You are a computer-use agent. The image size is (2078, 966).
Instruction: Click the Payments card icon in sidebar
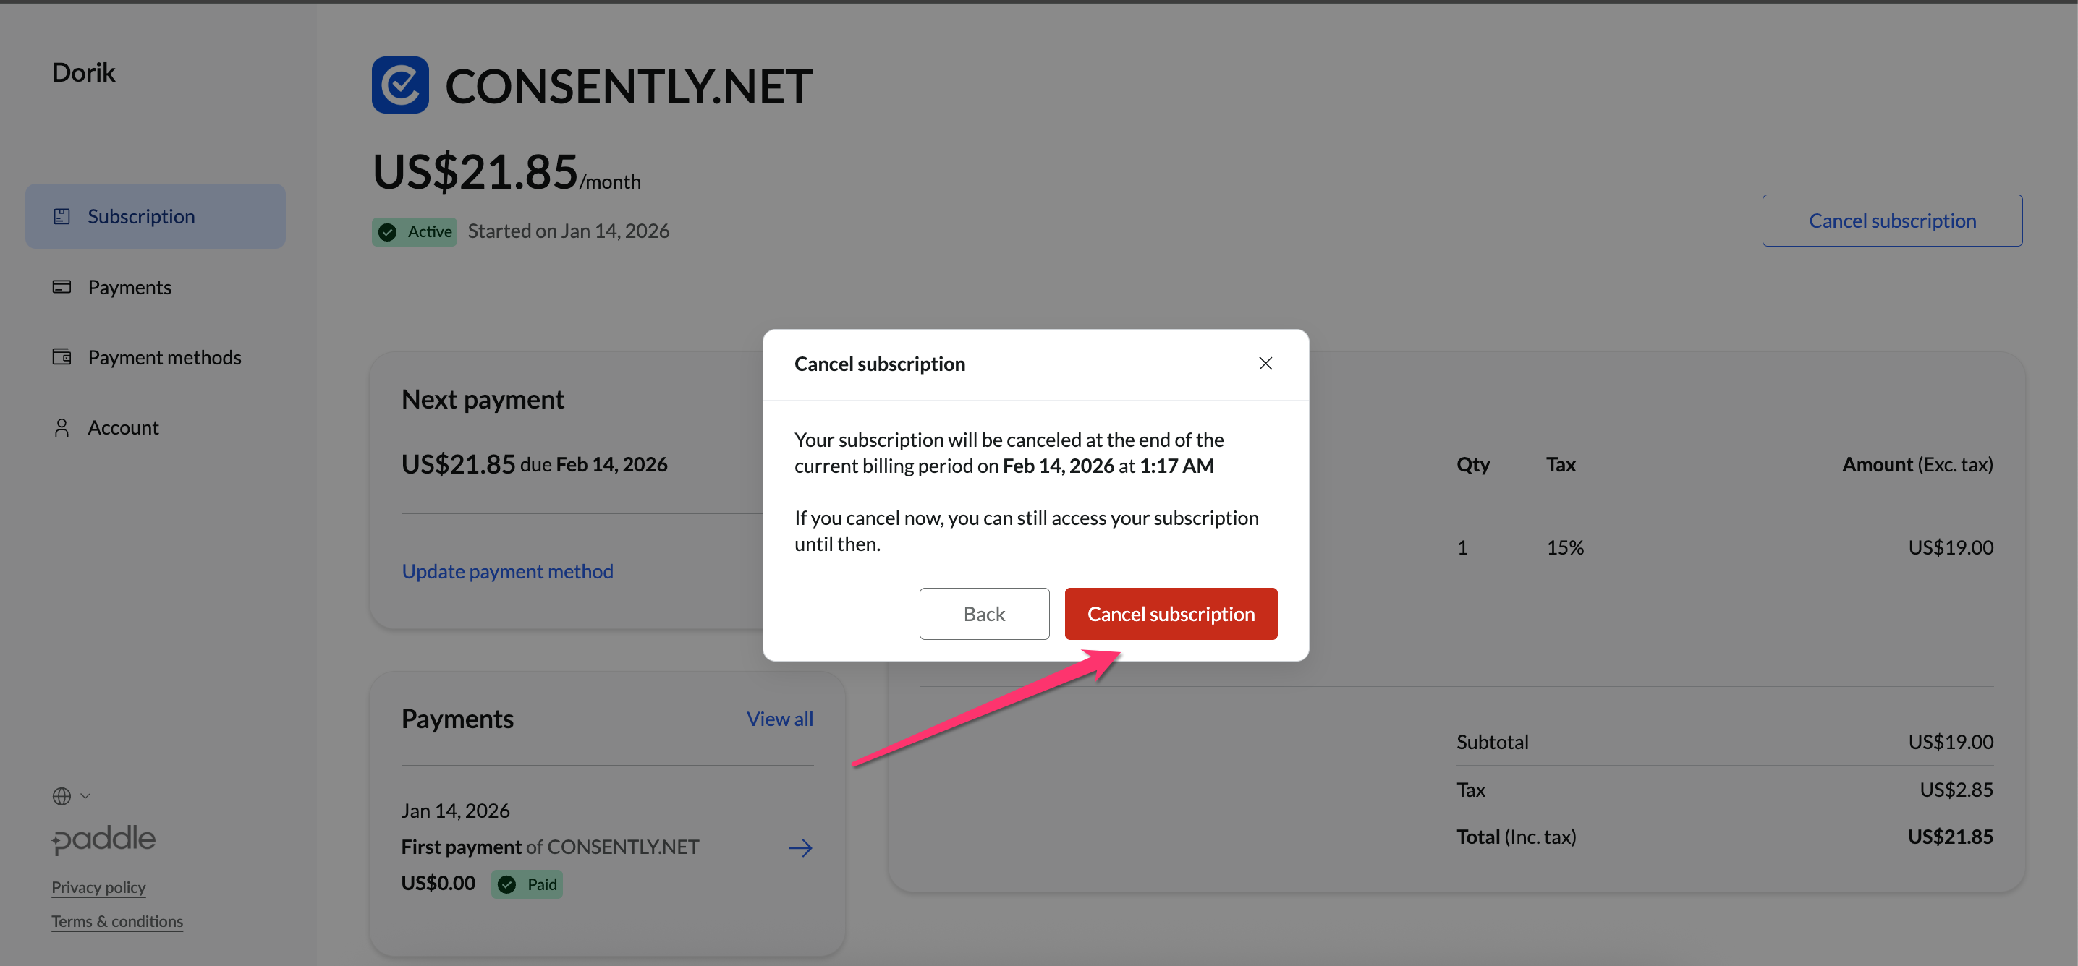62,287
